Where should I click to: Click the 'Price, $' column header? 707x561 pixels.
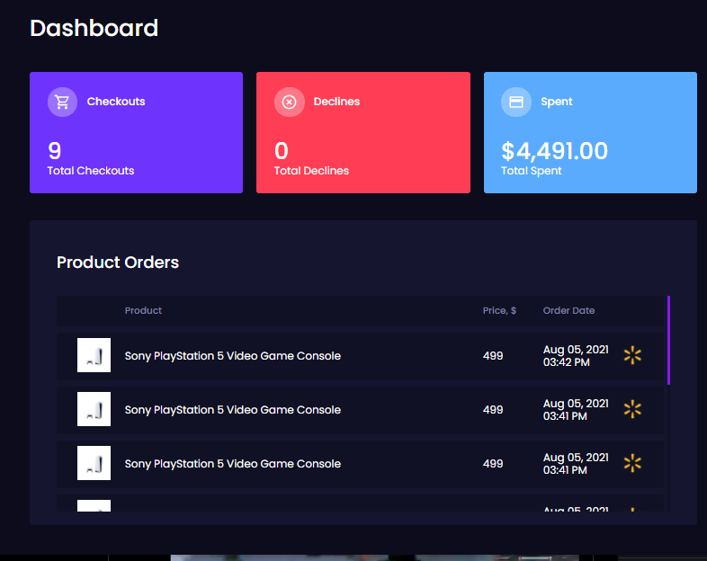point(499,310)
